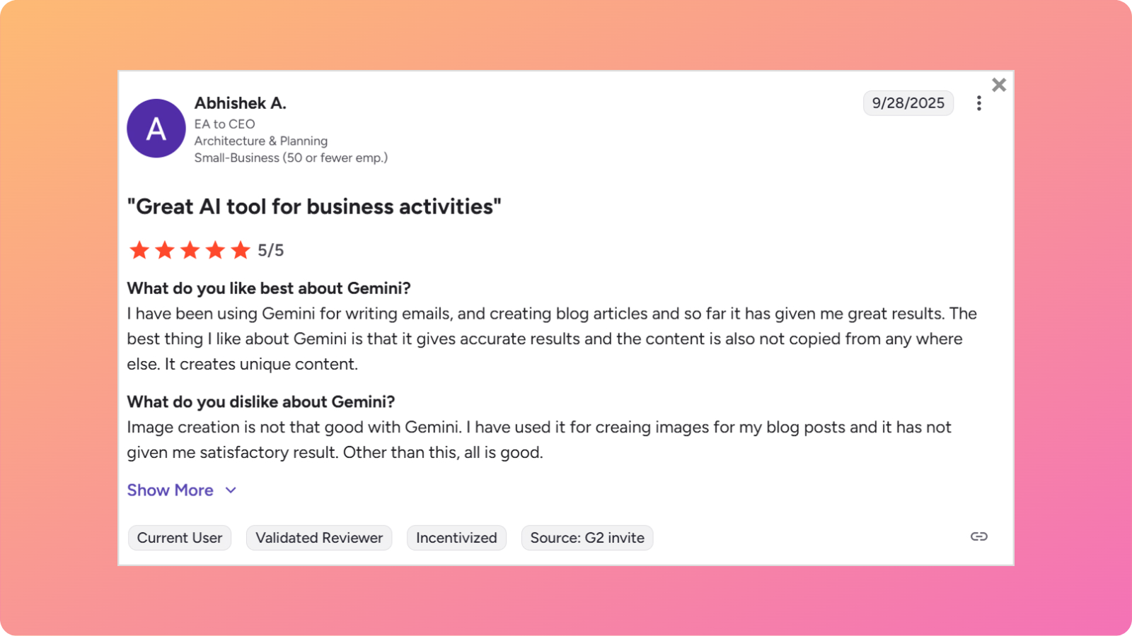Click the 9/28/2025 date badge
Screen dimensions: 1132x636
(908, 102)
